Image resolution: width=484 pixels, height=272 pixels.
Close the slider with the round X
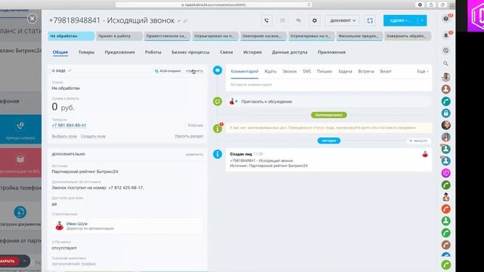pos(32,19)
